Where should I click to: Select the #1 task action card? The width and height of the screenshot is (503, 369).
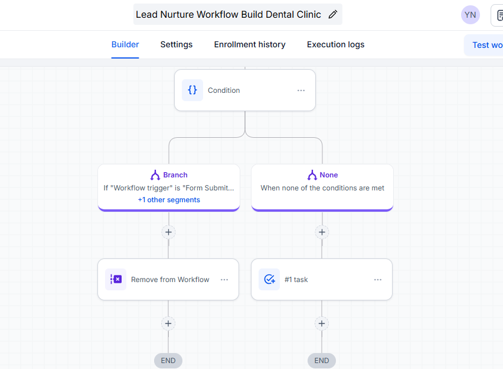pyautogui.click(x=322, y=279)
